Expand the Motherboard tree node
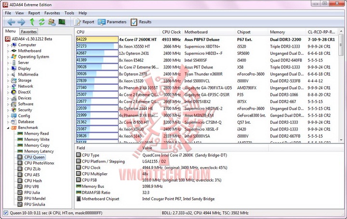Viewport: 347px width, 219px height. (8, 51)
